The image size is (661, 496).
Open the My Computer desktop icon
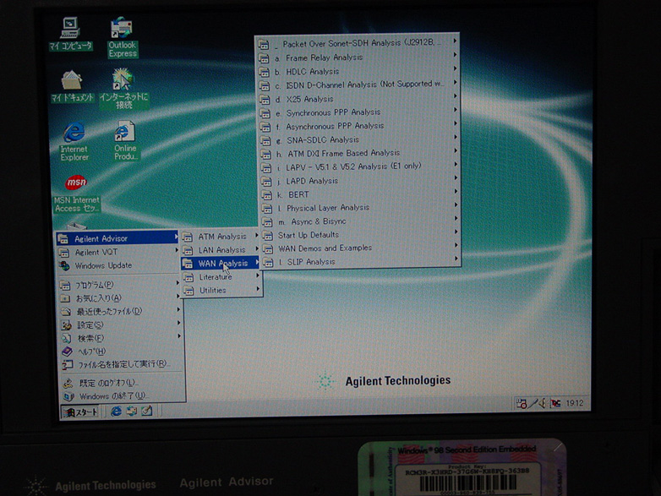pos(70,34)
